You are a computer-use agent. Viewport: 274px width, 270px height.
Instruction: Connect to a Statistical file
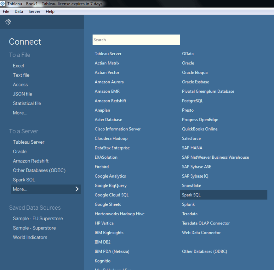click(x=27, y=103)
